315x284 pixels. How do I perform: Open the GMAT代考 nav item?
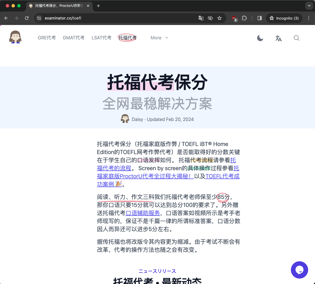click(x=74, y=38)
